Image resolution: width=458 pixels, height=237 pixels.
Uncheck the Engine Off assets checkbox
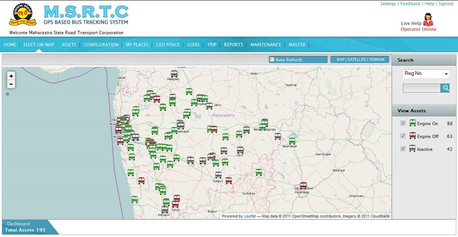[x=403, y=136]
